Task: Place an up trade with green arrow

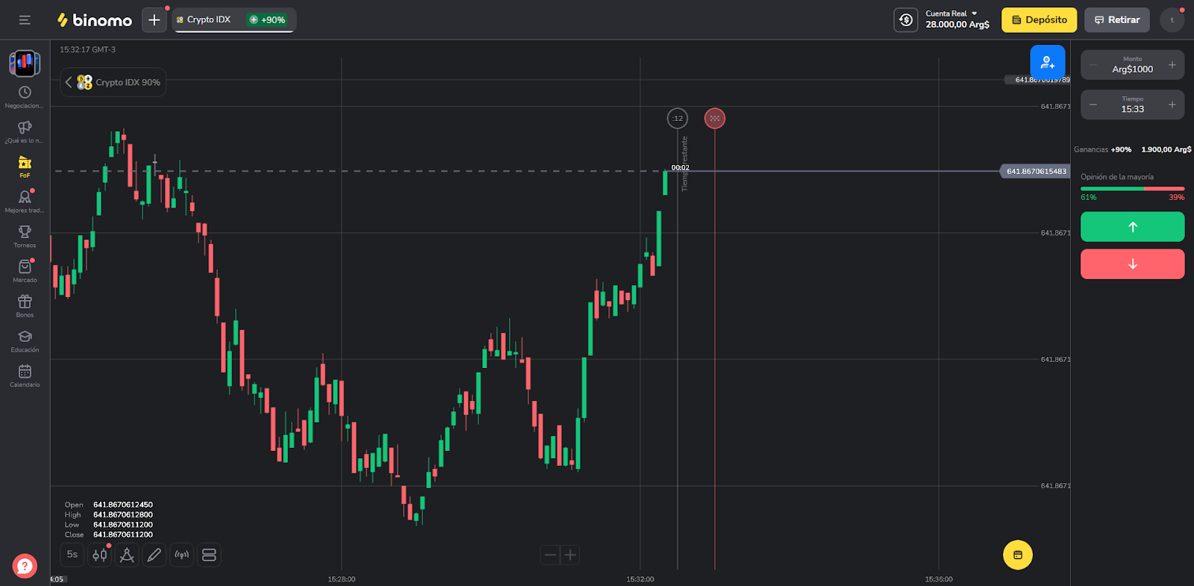Action: [1132, 227]
